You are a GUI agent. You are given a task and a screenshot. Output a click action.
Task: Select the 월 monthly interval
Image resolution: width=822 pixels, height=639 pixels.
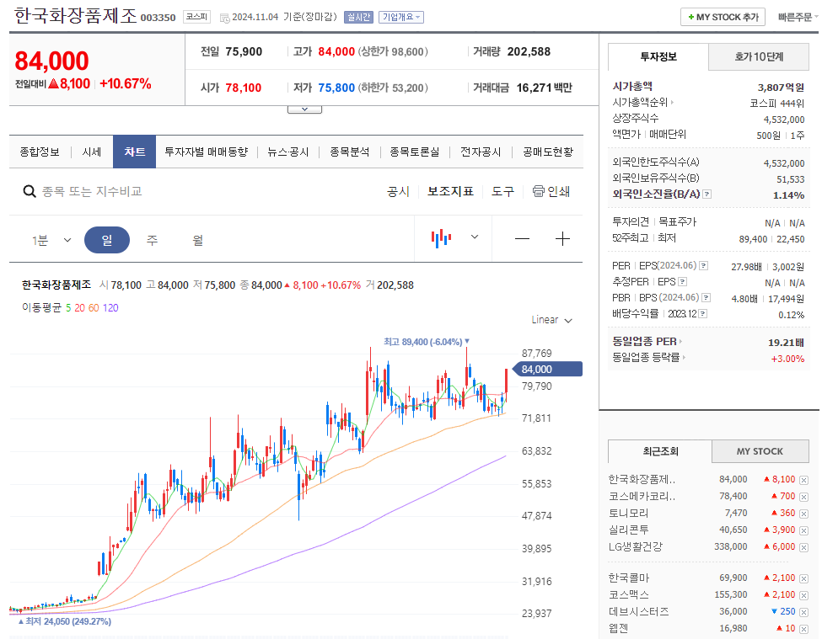tap(197, 240)
